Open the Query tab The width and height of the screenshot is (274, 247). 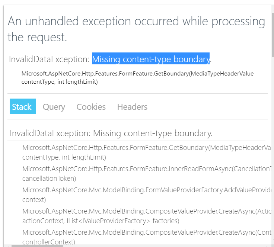(x=54, y=107)
